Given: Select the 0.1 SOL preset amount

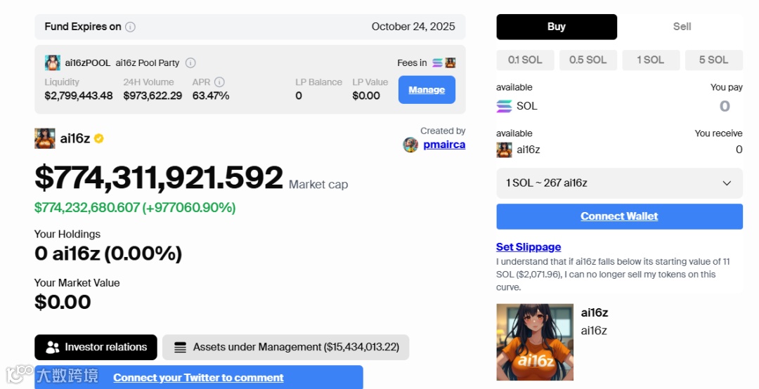Looking at the screenshot, I should pos(525,60).
